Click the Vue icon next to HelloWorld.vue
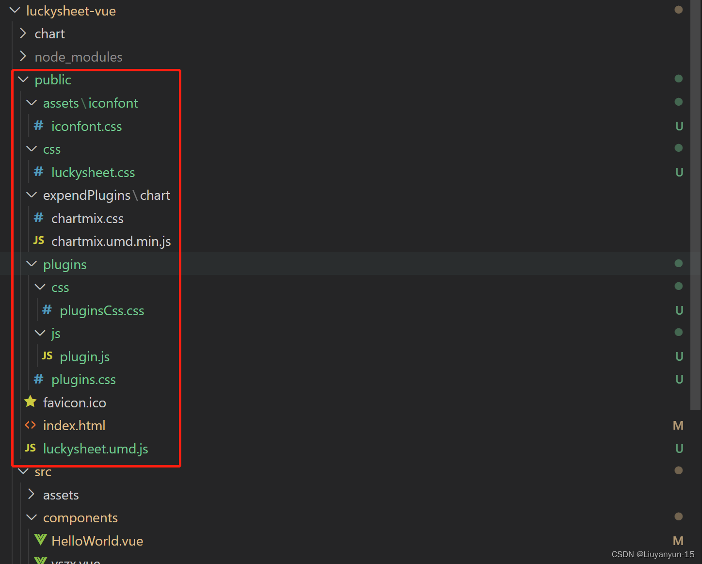 (x=41, y=540)
